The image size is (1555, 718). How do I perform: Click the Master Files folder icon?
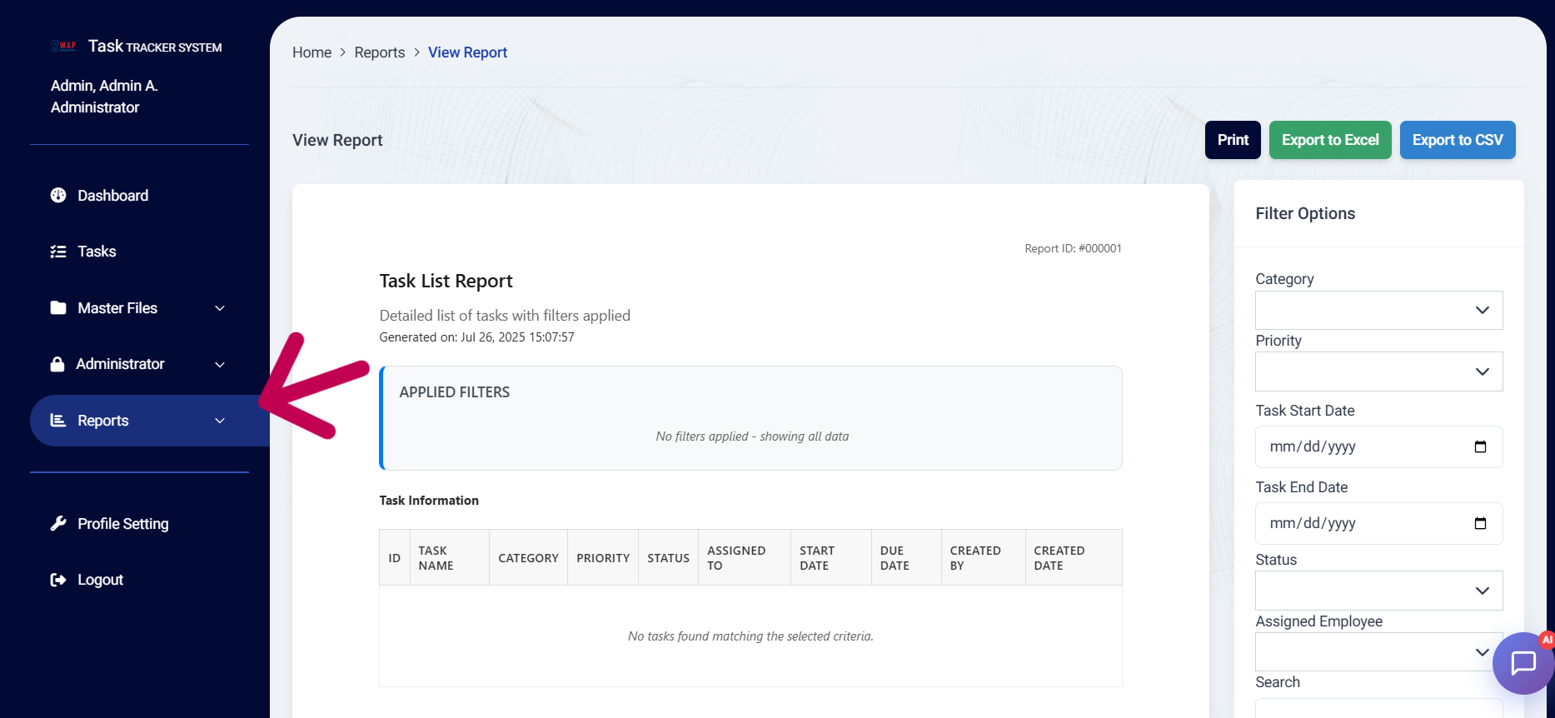point(58,308)
